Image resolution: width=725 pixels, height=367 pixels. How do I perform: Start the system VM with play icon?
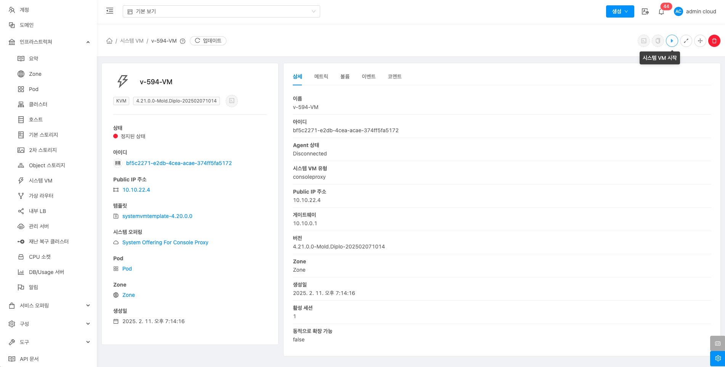pos(672,41)
